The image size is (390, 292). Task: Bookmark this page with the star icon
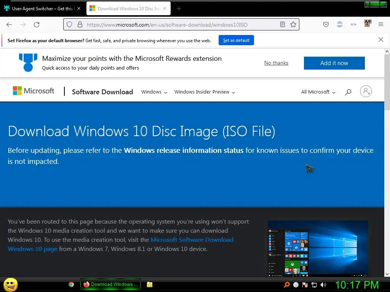pos(293,24)
